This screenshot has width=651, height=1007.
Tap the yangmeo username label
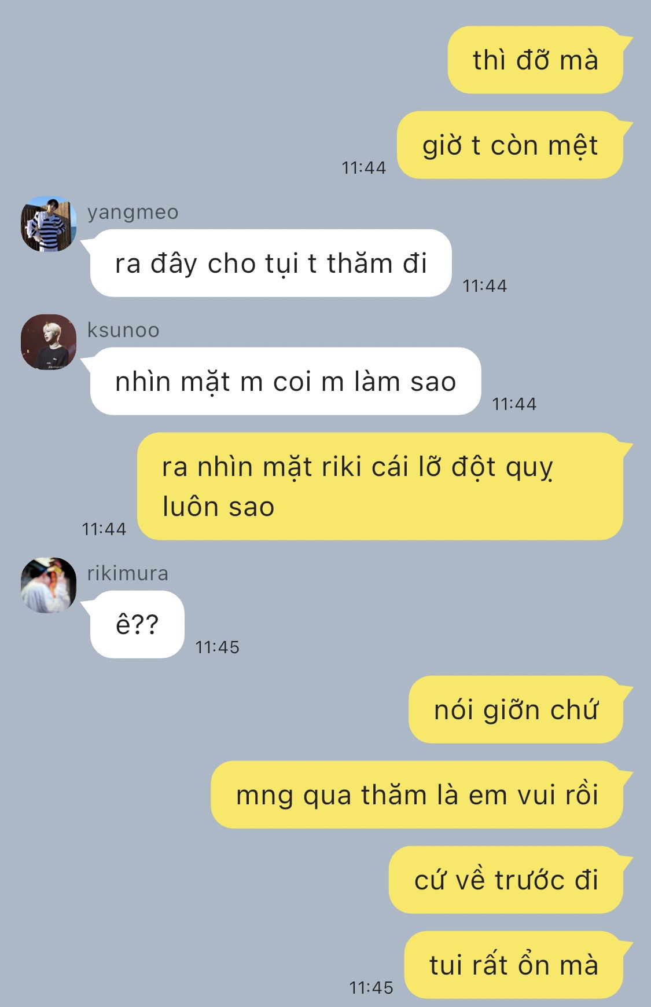tap(133, 213)
